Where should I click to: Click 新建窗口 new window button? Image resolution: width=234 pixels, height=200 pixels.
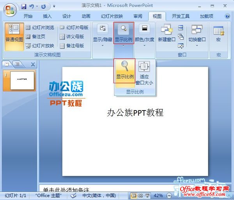(167, 33)
